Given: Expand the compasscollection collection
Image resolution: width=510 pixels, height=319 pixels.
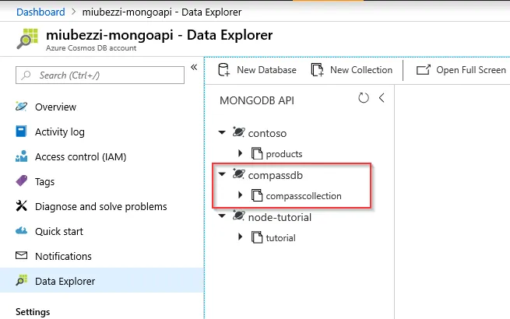Looking at the screenshot, I should tap(241, 195).
